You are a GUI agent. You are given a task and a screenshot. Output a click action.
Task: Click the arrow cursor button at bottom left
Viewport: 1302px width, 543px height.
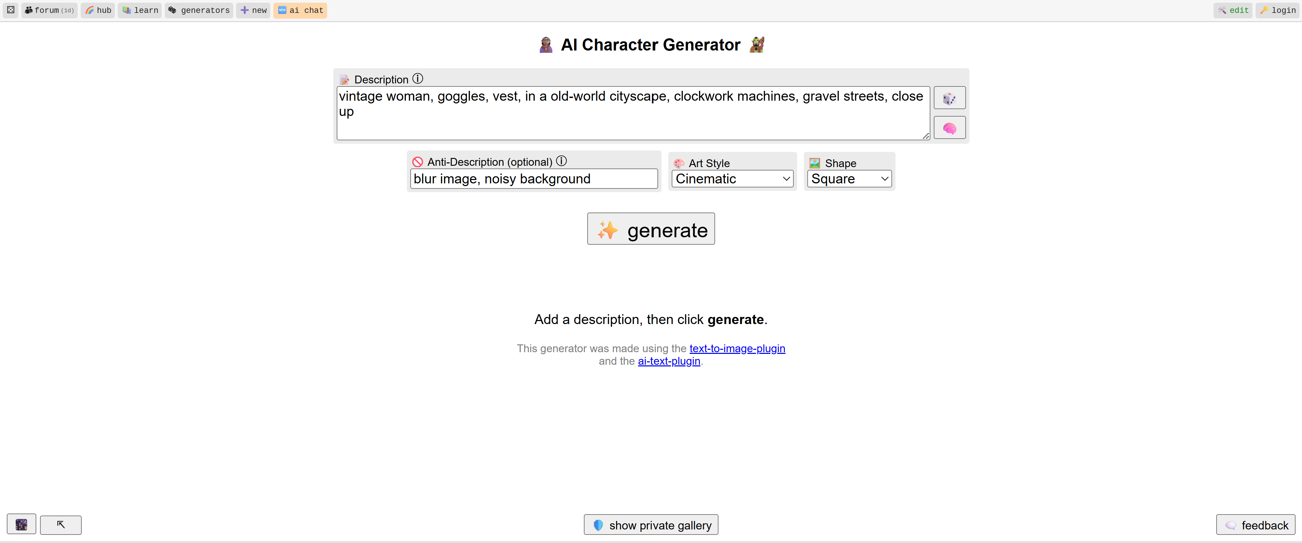click(x=61, y=525)
